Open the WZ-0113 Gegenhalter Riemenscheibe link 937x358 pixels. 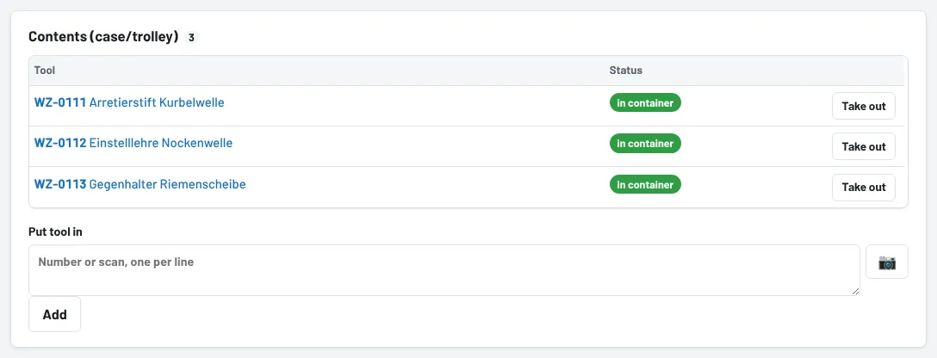click(140, 184)
